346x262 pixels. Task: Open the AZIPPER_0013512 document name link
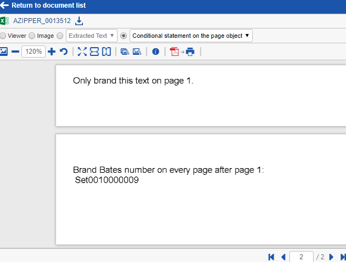[42, 21]
